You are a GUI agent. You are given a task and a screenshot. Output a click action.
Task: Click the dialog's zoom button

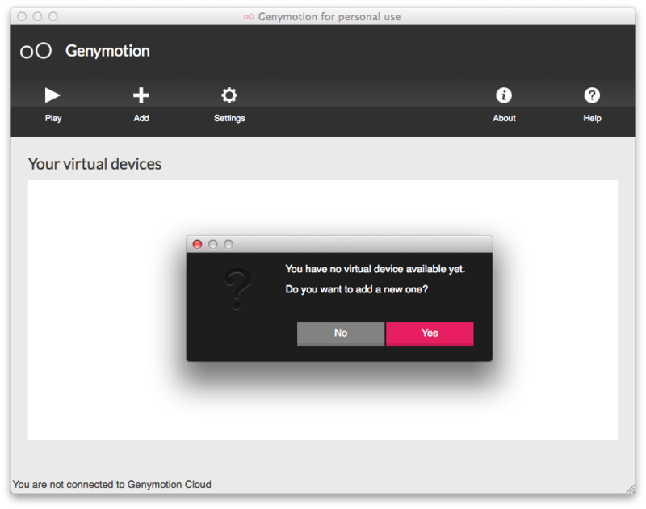229,245
